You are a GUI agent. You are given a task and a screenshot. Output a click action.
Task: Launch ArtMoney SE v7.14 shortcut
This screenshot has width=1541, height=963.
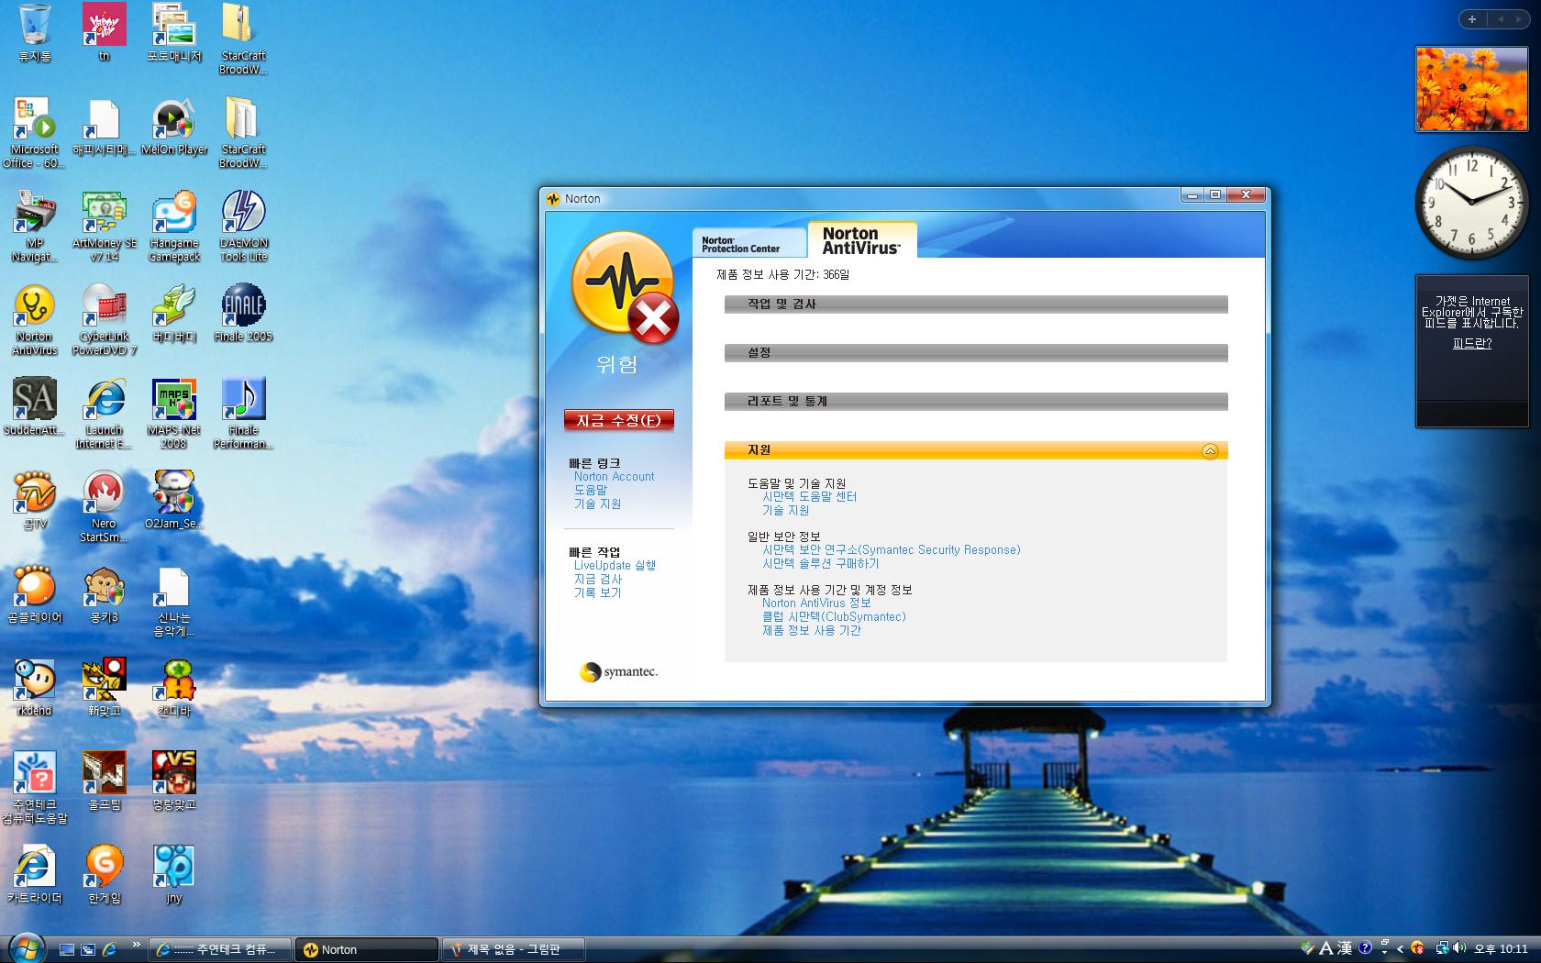pyautogui.click(x=105, y=227)
